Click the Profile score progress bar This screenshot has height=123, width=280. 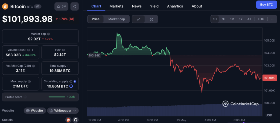57,97
